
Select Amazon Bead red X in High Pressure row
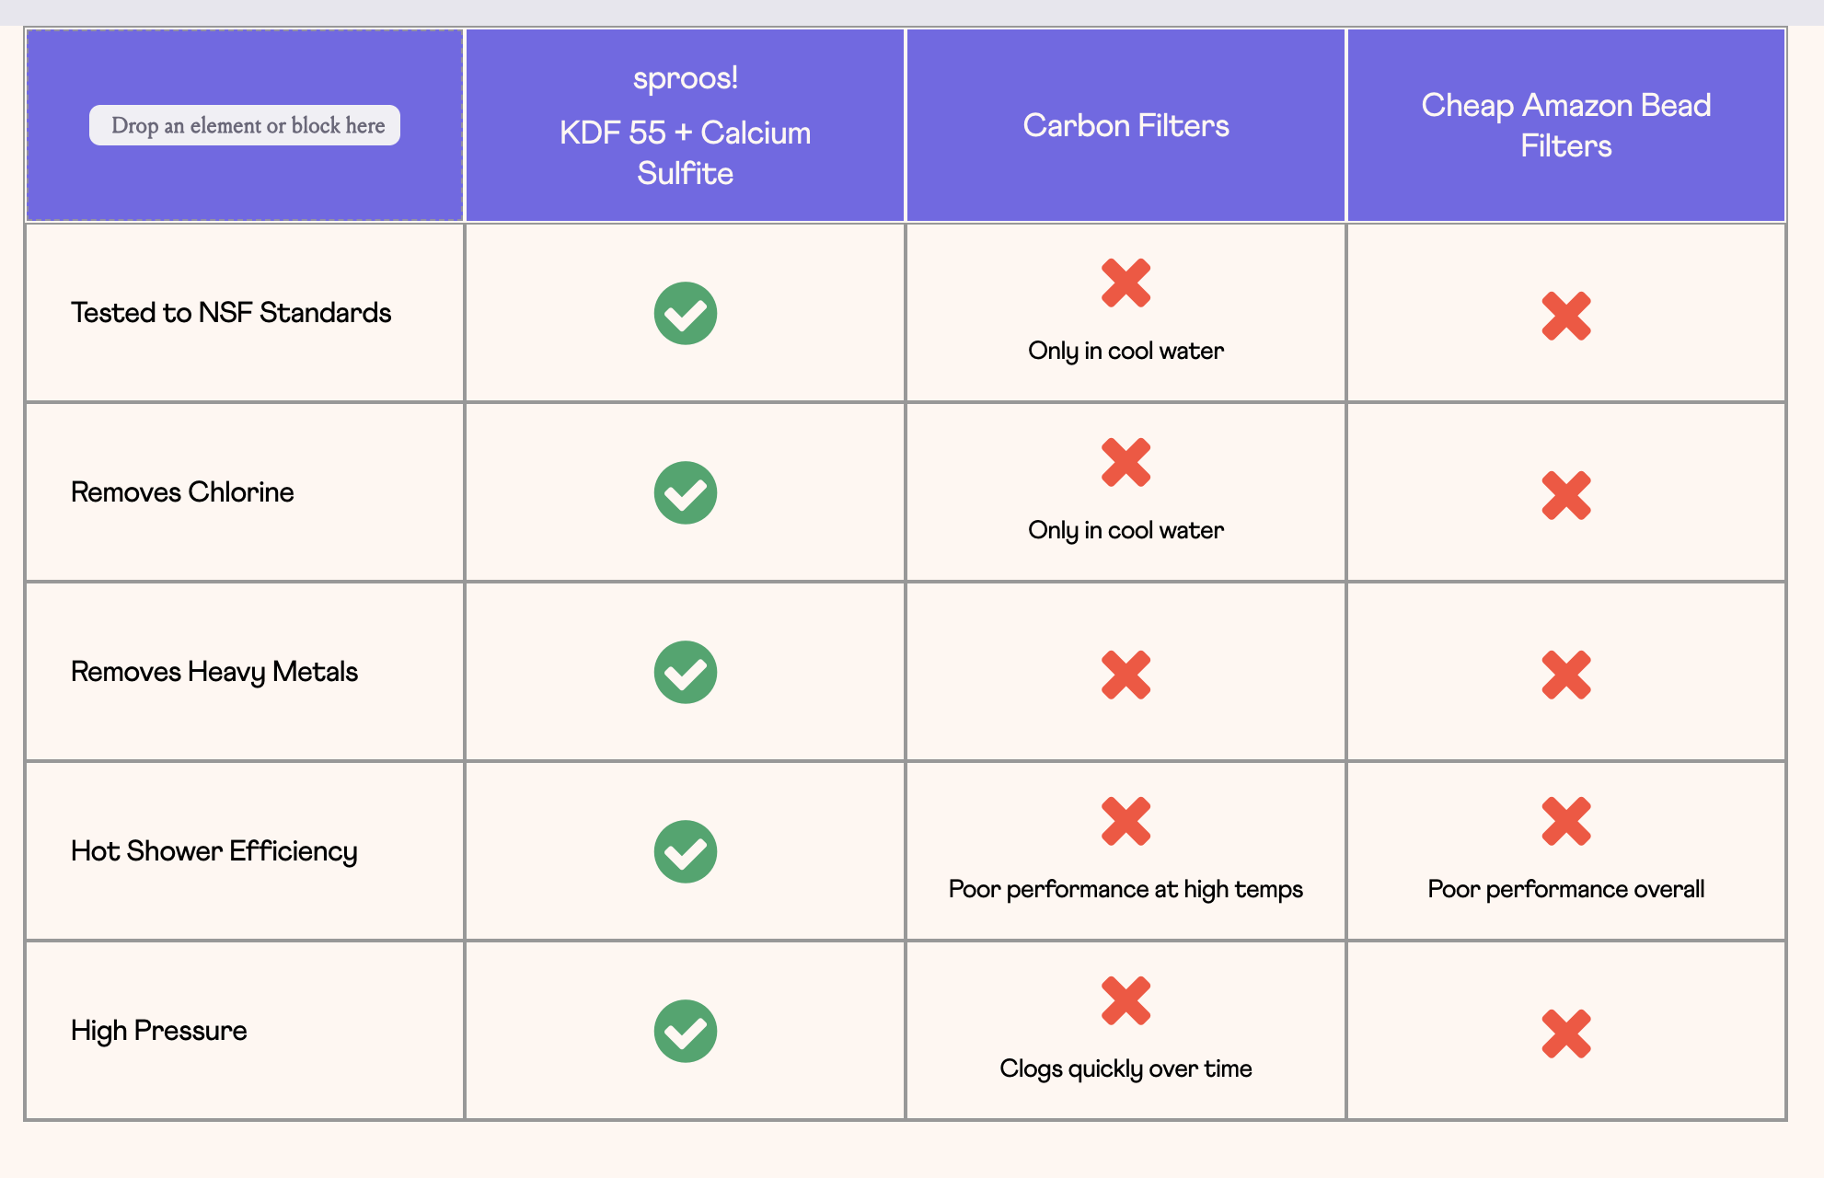tap(1566, 1034)
